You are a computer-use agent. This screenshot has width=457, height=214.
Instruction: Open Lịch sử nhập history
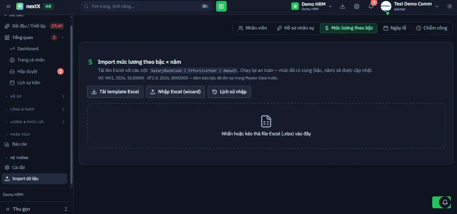pos(229,92)
